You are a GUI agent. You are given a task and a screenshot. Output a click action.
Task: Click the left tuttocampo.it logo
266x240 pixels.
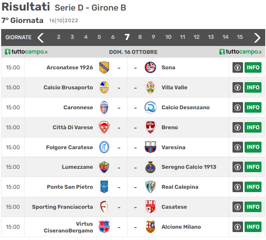coord(26,52)
